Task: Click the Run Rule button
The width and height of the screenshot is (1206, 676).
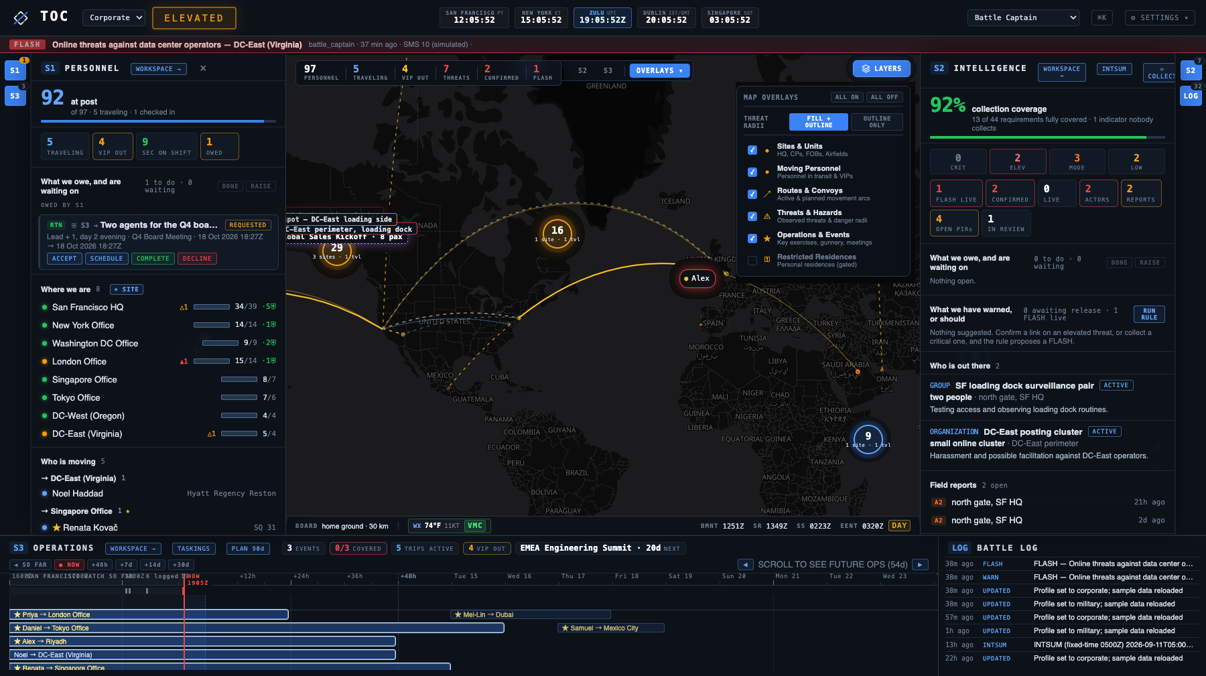Action: click(x=1149, y=314)
